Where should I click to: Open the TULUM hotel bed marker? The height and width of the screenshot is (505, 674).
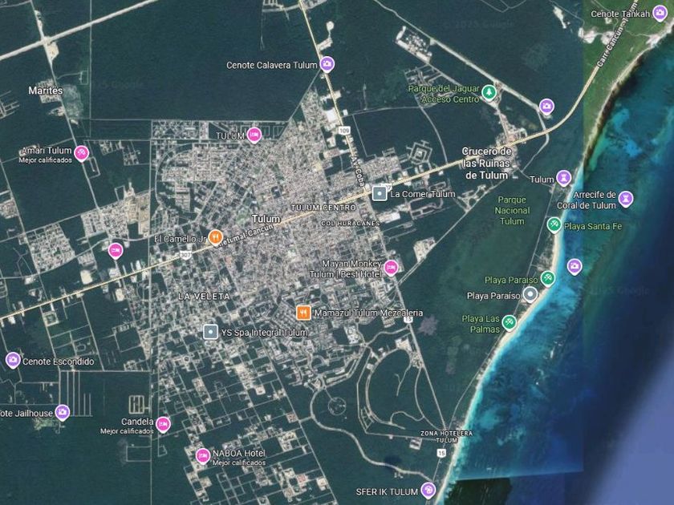pos(254,135)
